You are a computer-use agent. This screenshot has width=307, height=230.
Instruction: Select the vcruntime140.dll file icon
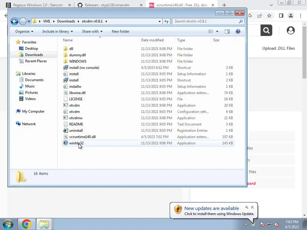66,137
